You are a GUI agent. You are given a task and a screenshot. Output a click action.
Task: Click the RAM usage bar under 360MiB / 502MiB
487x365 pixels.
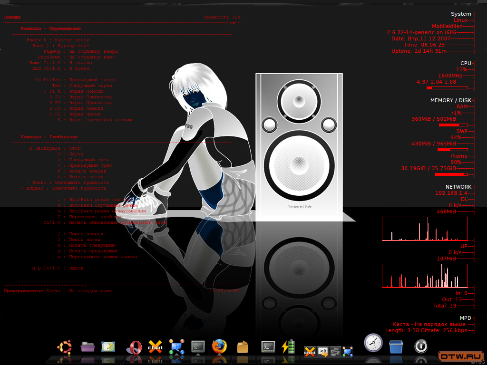point(453,125)
